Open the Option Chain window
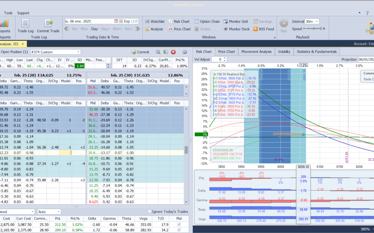374x233 pixels. [x=207, y=21]
